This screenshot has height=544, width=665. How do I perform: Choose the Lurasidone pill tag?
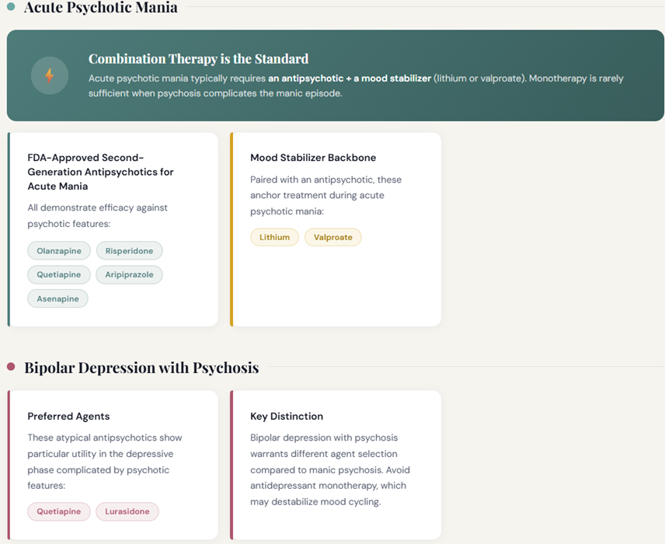(127, 511)
